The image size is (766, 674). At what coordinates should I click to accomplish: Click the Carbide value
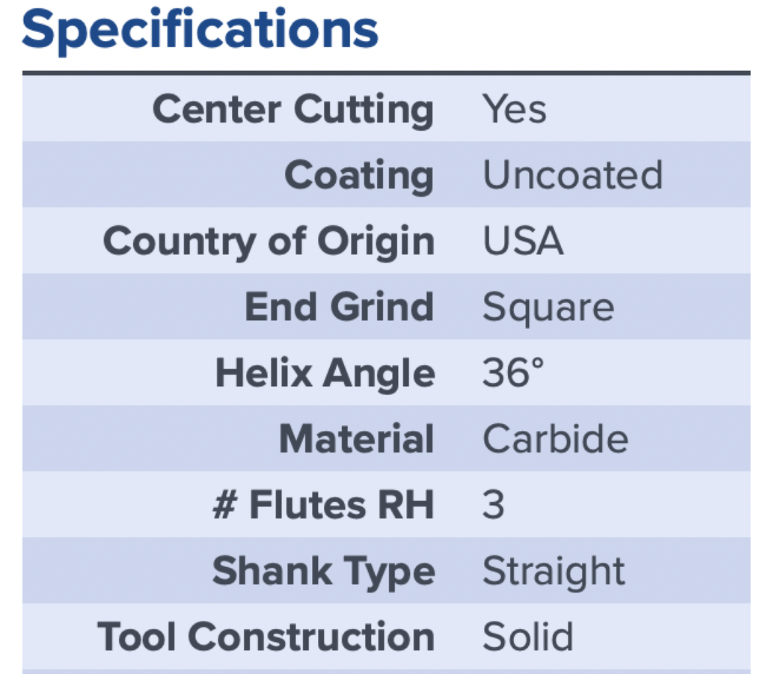pyautogui.click(x=556, y=438)
